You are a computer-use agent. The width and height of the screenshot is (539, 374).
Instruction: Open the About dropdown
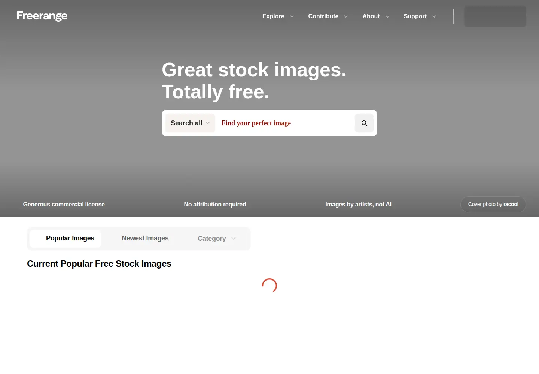click(x=376, y=16)
